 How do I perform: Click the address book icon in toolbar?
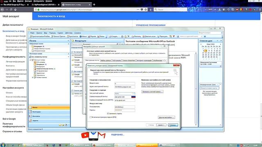[x=178, y=36]
